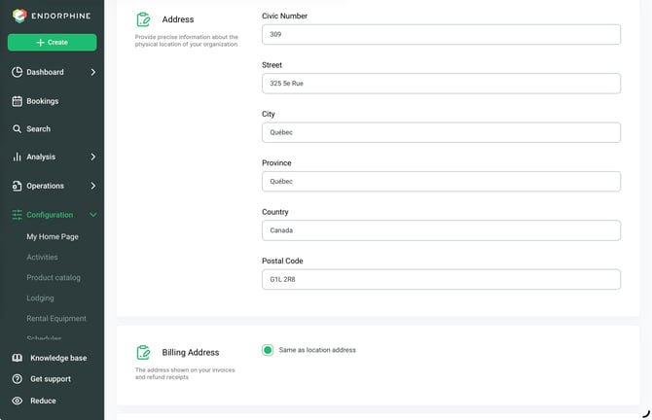Click the City input field
This screenshot has width=652, height=420.
click(x=441, y=132)
